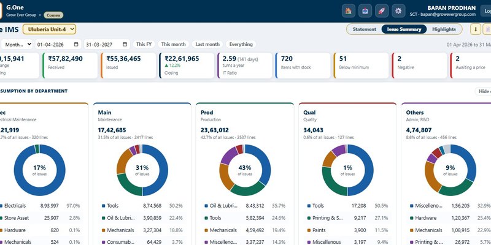Open the Closing ₹22,61,965 card
The width and height of the screenshot is (491, 245).
[187, 66]
